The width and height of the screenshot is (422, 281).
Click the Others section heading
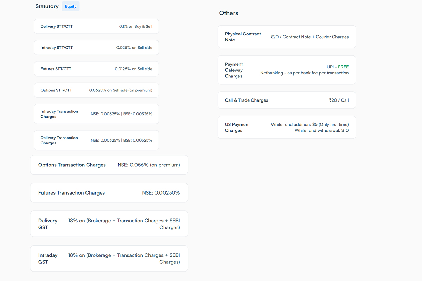tap(229, 13)
